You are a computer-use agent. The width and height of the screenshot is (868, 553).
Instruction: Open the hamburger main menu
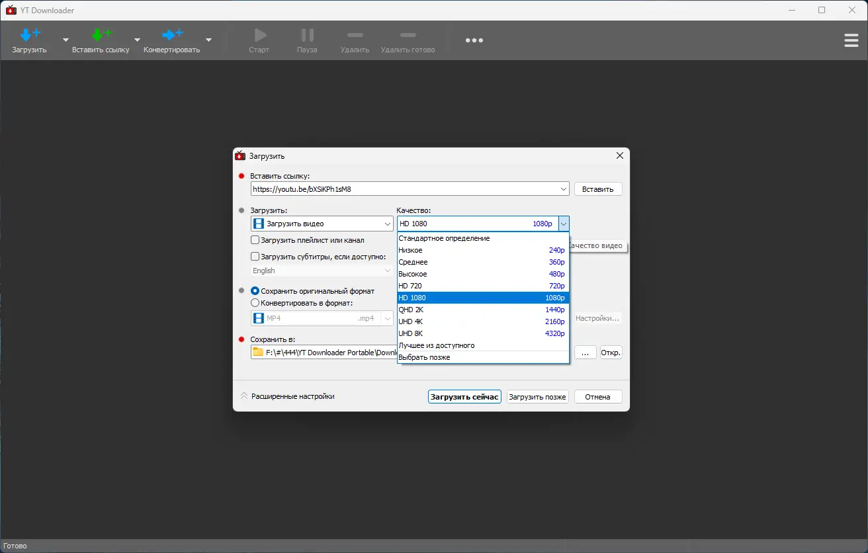[851, 40]
